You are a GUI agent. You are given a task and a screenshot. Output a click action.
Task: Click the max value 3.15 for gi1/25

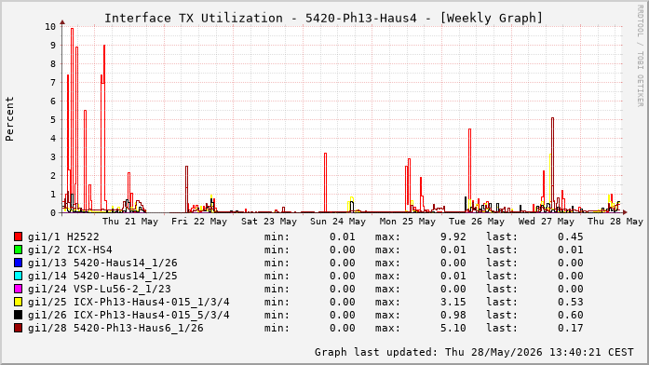(x=453, y=302)
